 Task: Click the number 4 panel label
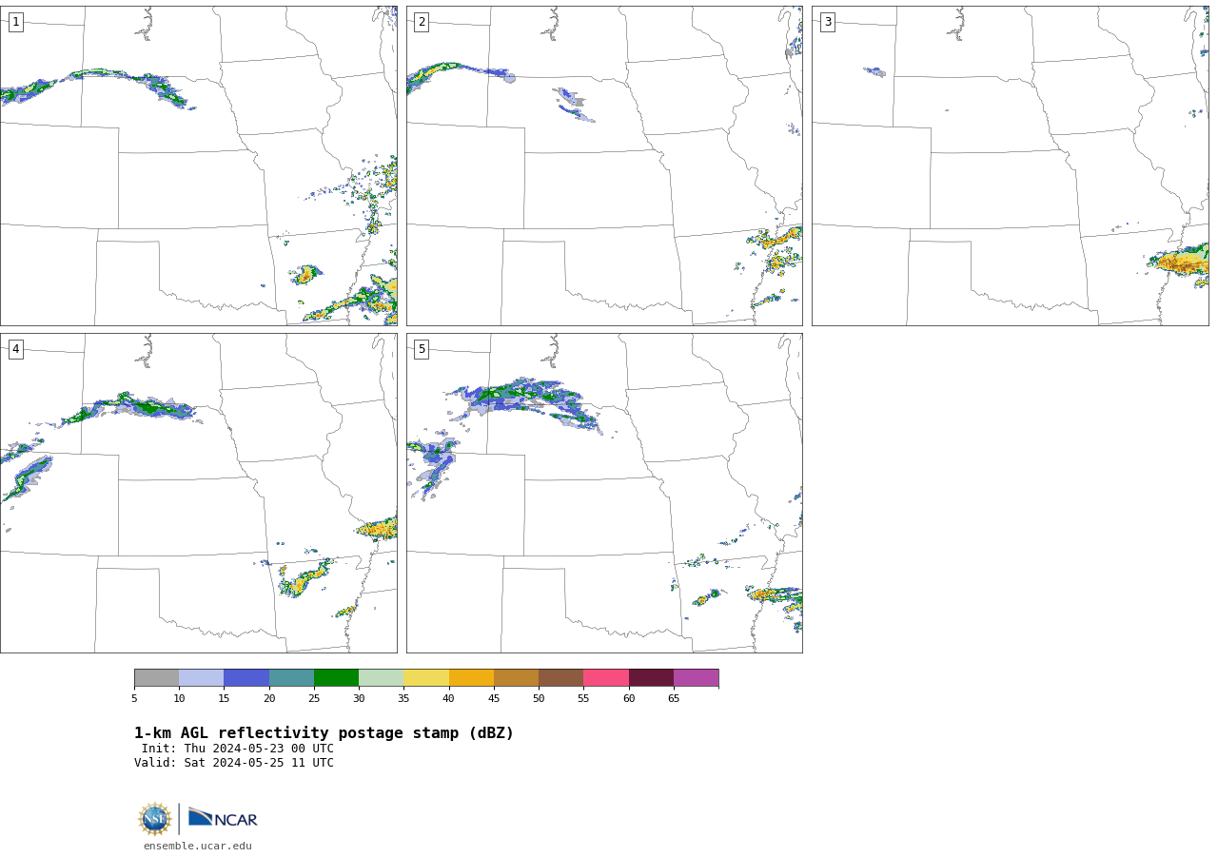[15, 349]
